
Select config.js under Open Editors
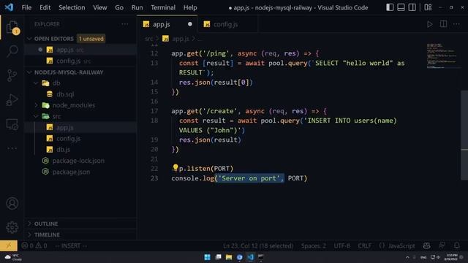point(68,61)
